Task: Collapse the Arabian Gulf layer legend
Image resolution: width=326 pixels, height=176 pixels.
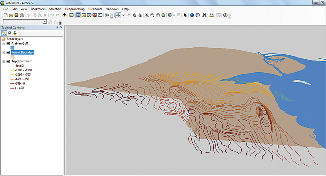Action: [4, 43]
